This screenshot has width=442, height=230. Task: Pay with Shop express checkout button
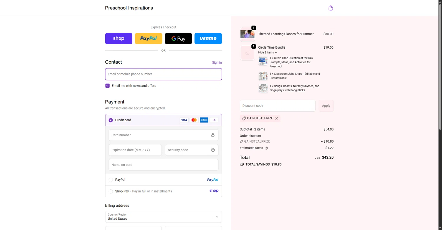point(119,39)
